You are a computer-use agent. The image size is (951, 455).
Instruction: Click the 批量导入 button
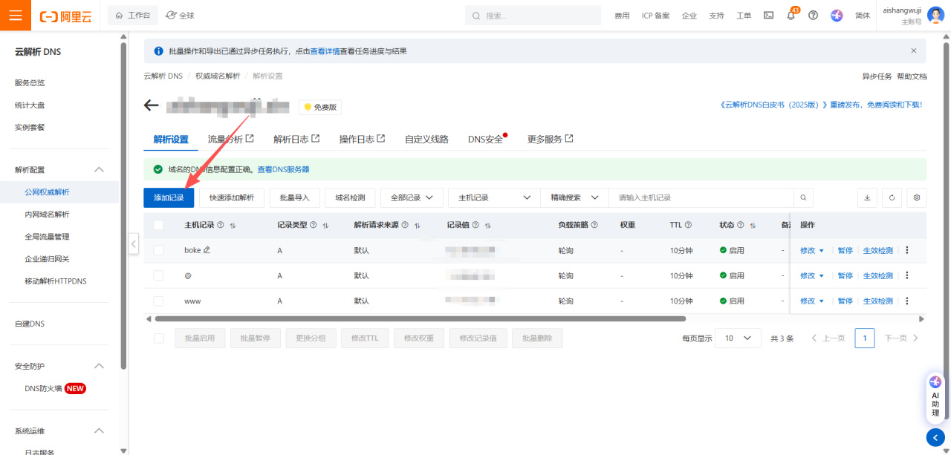pyautogui.click(x=294, y=197)
